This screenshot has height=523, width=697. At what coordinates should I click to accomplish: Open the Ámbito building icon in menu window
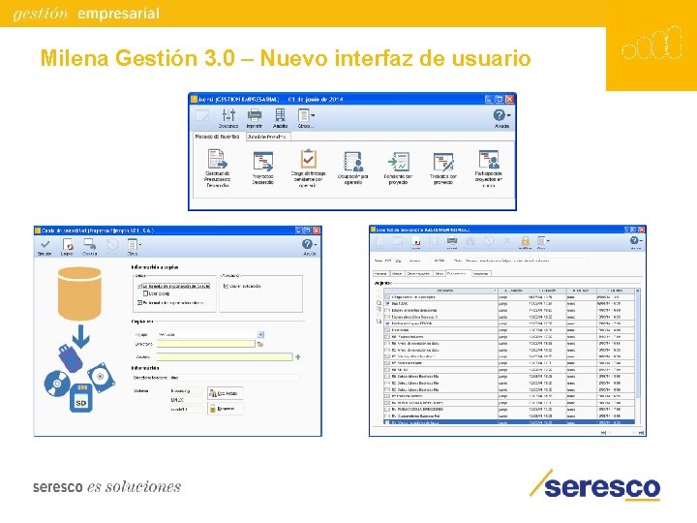(x=280, y=115)
